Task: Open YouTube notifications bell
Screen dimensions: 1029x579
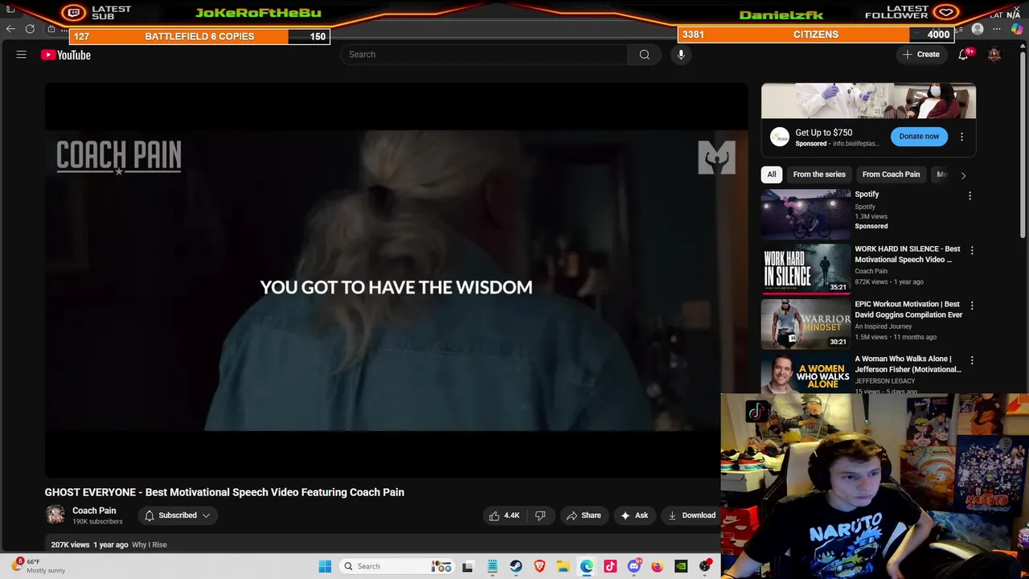Action: point(963,55)
